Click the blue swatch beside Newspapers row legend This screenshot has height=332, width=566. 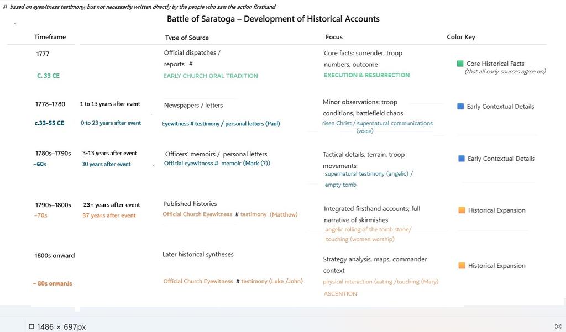click(x=460, y=107)
